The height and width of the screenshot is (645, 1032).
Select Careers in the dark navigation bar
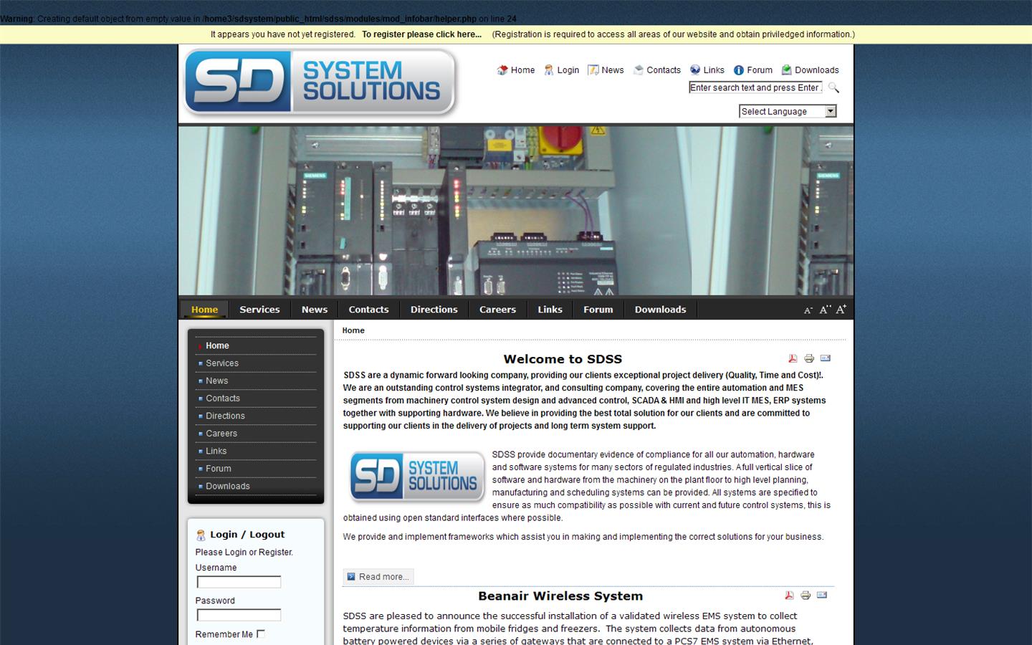pyautogui.click(x=497, y=310)
